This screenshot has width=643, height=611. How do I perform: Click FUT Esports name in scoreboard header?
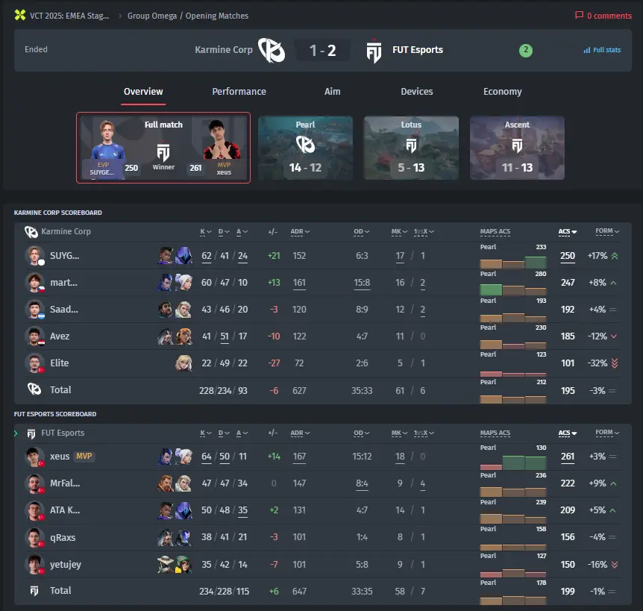(63, 433)
